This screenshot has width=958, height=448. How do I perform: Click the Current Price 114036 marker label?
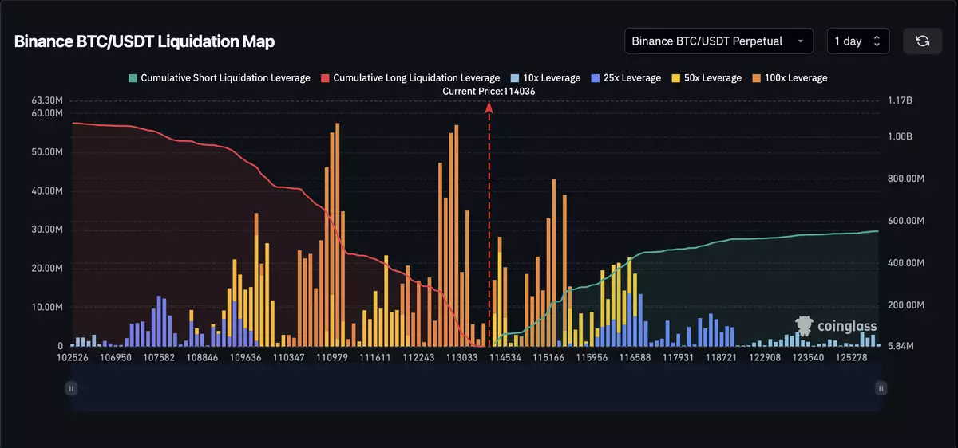point(489,92)
